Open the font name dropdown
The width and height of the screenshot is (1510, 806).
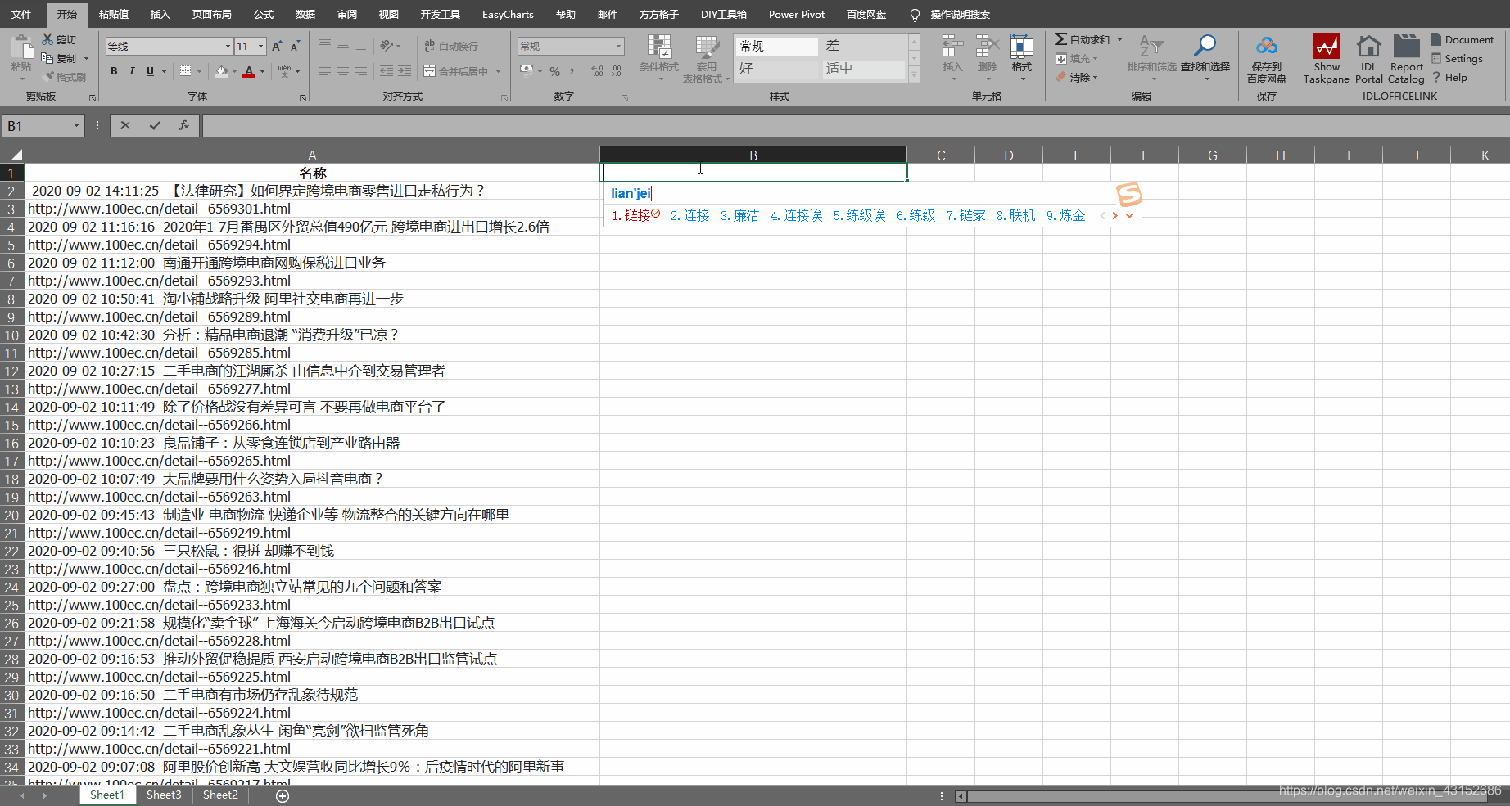[x=228, y=46]
